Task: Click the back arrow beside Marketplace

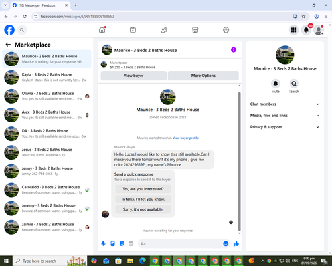Action: coord(8,45)
